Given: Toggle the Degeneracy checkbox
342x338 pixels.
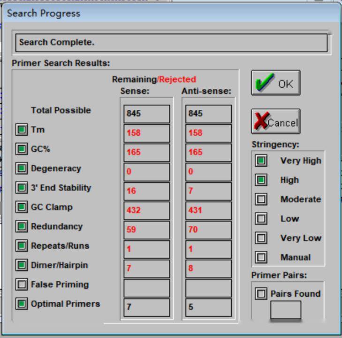Looking at the screenshot, I should tap(22, 169).
